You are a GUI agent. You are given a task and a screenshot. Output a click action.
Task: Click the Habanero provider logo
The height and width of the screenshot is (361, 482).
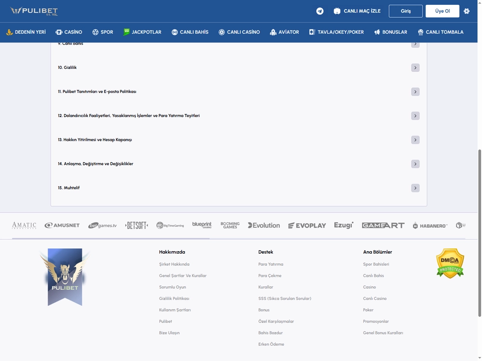click(x=430, y=226)
